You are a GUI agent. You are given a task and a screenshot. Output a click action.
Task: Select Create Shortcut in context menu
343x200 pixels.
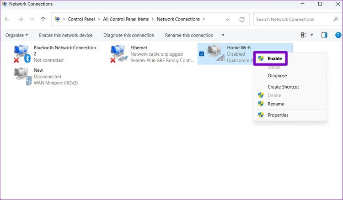tap(283, 87)
